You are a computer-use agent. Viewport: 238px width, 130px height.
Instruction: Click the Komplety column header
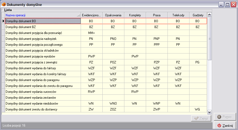point(135,15)
